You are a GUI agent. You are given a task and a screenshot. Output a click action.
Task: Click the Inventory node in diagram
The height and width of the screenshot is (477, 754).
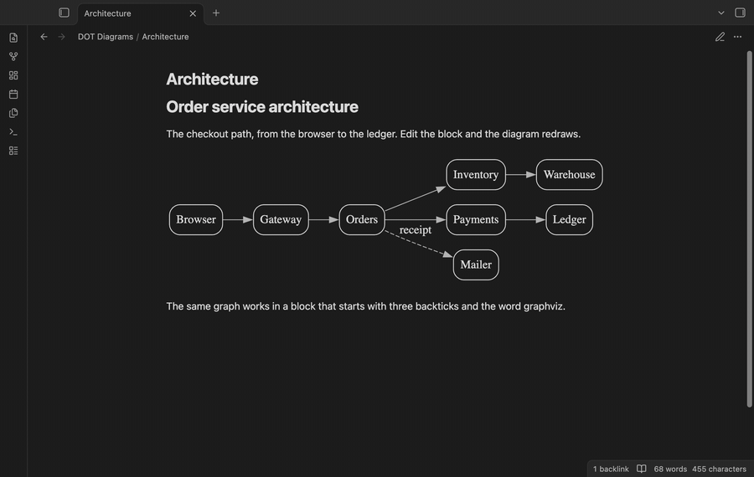coord(476,175)
